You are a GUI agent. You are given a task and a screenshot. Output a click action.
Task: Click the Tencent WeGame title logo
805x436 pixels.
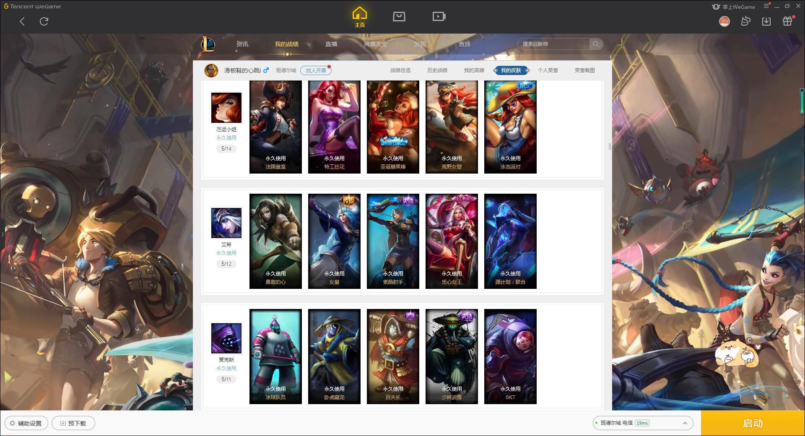[33, 6]
